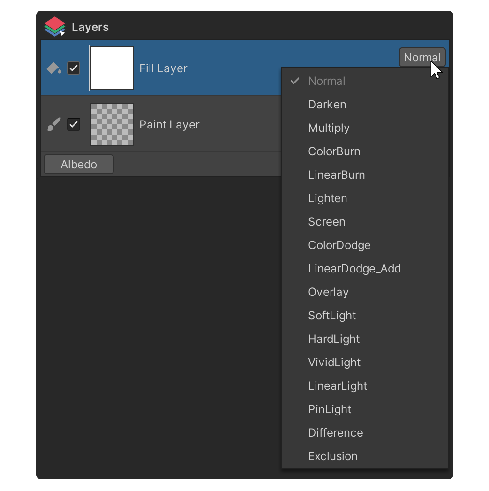Toggle the Paint Layer visibility checkbox
The image size is (489, 491).
74,124
